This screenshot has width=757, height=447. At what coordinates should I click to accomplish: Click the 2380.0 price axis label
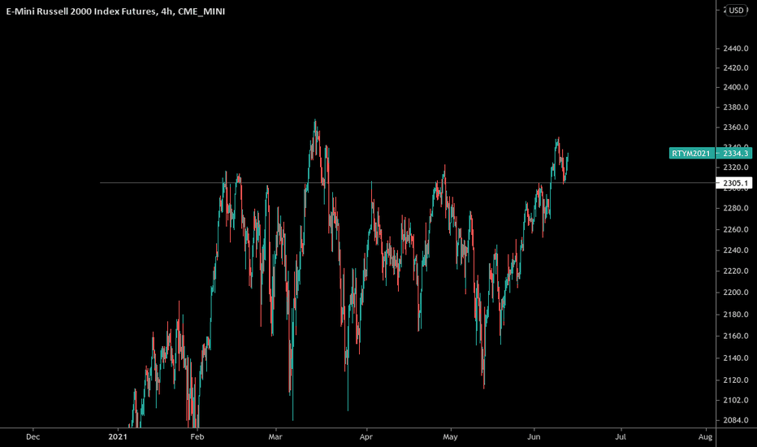735,107
